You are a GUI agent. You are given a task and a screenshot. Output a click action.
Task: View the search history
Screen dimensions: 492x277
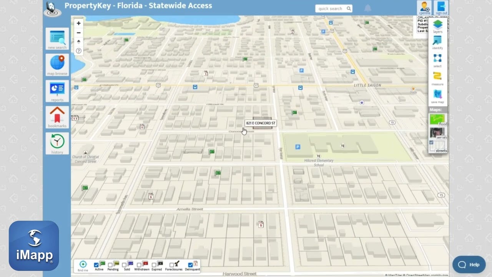pyautogui.click(x=57, y=144)
